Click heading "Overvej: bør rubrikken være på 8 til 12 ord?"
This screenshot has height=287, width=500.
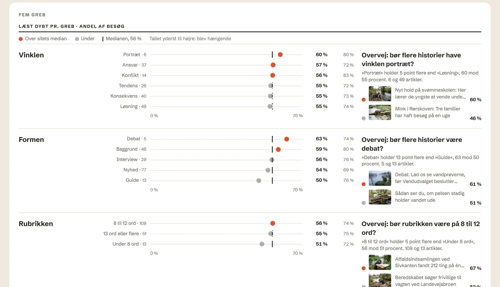tap(421, 228)
